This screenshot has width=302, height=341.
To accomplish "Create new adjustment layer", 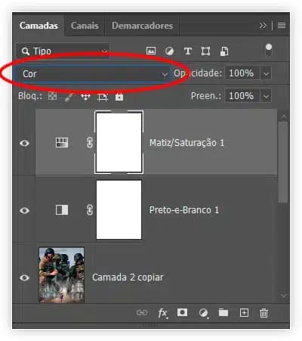I will (x=203, y=313).
